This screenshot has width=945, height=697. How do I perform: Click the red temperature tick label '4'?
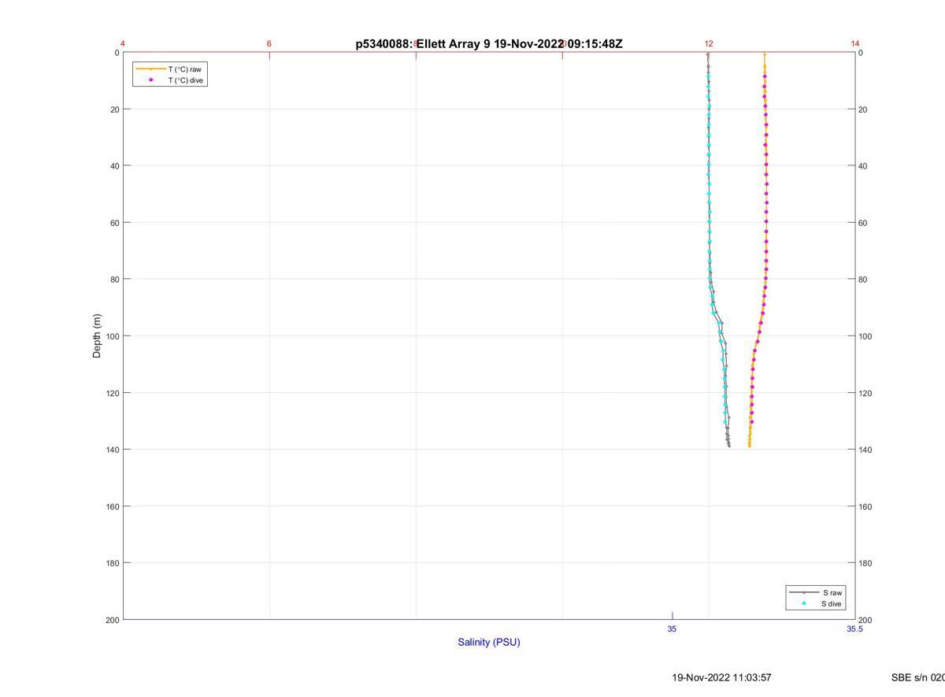point(123,43)
